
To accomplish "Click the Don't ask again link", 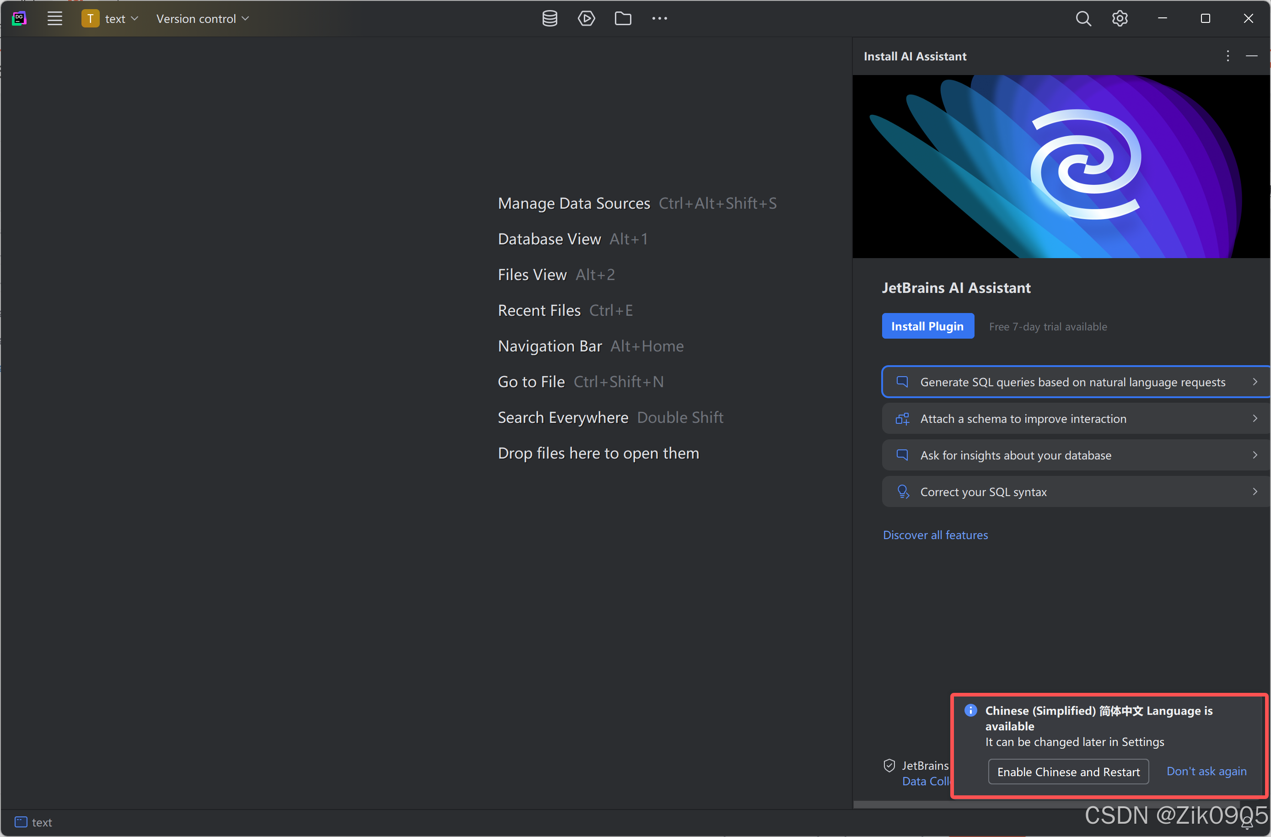I will [x=1206, y=771].
